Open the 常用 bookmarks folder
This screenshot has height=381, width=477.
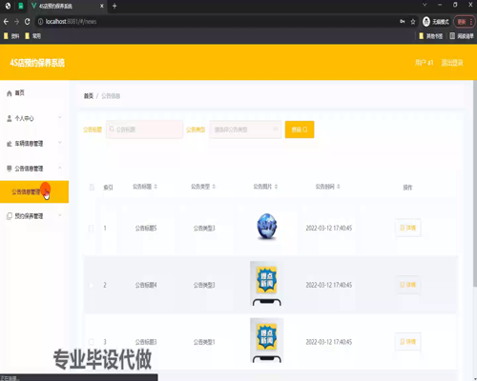click(33, 36)
